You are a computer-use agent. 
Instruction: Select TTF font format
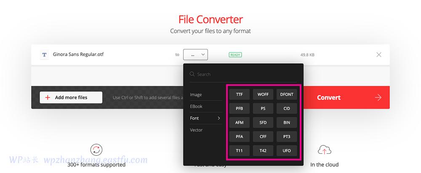[x=239, y=94]
